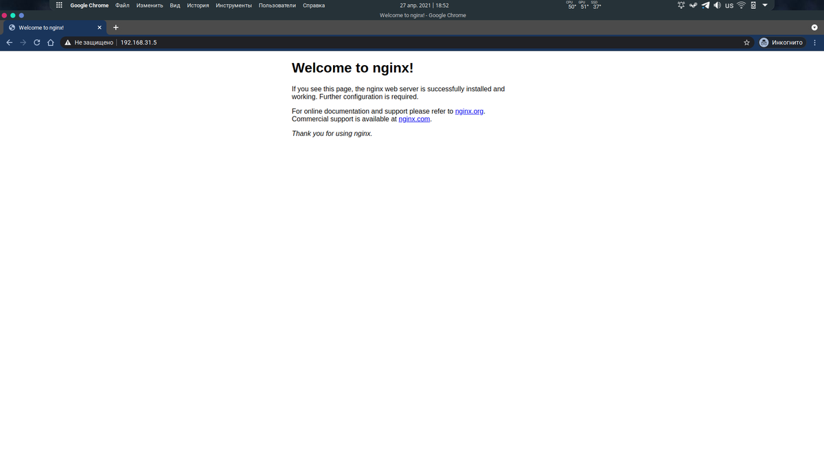This screenshot has height=463, width=824.
Task: Open the US keyboard layout selector
Action: 729,5
